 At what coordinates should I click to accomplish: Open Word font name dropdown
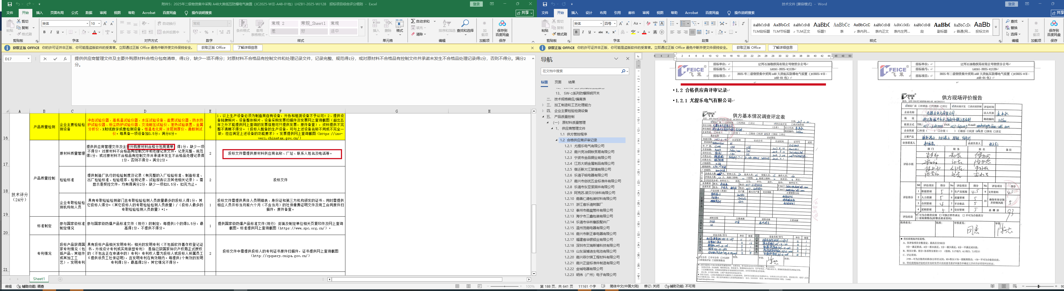600,23
